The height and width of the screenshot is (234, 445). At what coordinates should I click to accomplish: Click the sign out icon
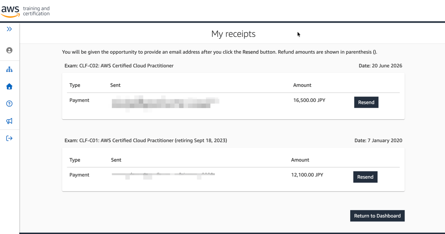(x=9, y=138)
